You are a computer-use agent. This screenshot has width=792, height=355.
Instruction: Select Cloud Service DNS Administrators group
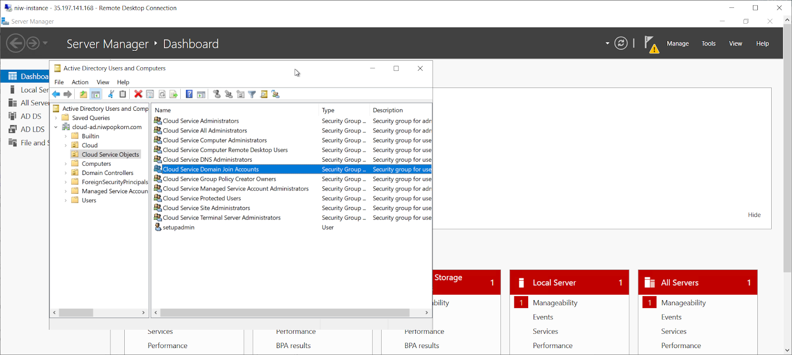(207, 160)
